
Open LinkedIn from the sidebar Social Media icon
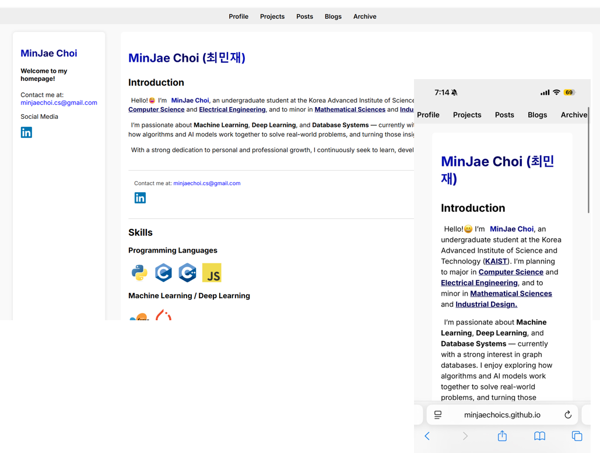(x=26, y=132)
